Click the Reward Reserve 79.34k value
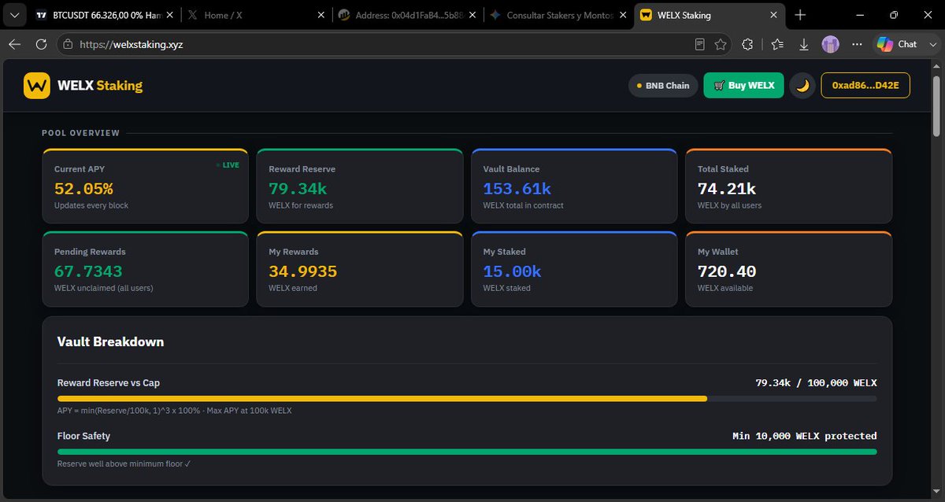This screenshot has height=502, width=945. click(298, 189)
